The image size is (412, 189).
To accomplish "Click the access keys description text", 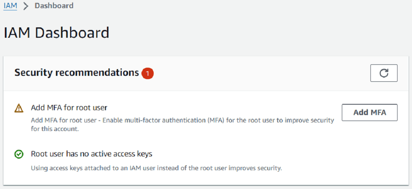I will 156,168.
